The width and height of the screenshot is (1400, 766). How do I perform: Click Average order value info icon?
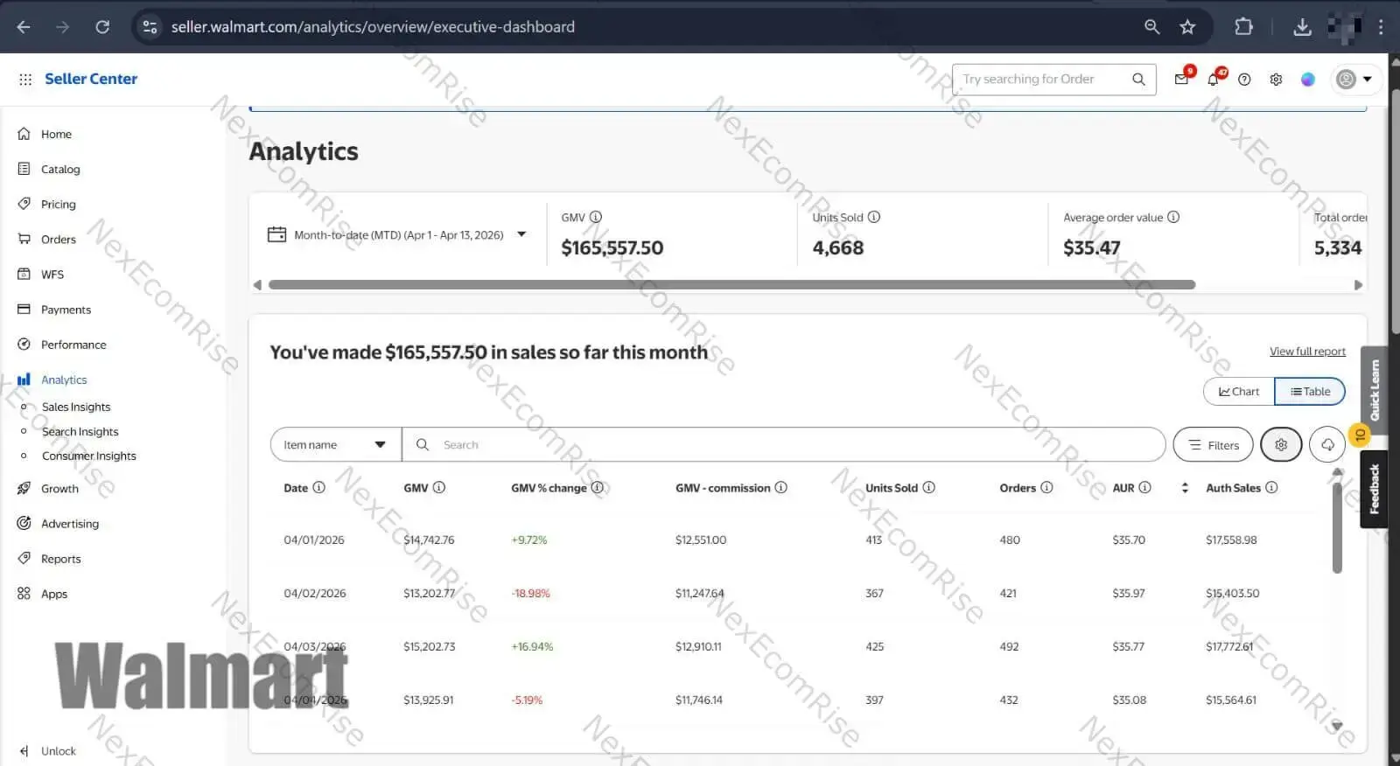point(1173,217)
